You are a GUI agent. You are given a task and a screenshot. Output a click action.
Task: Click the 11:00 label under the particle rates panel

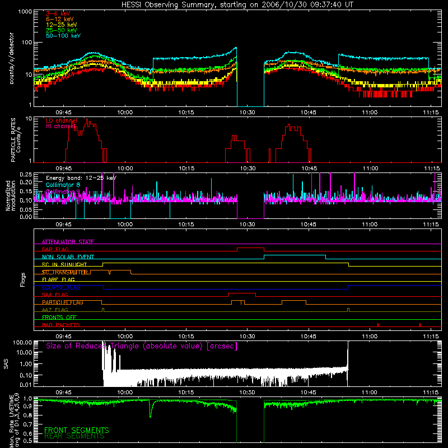pos(371,169)
